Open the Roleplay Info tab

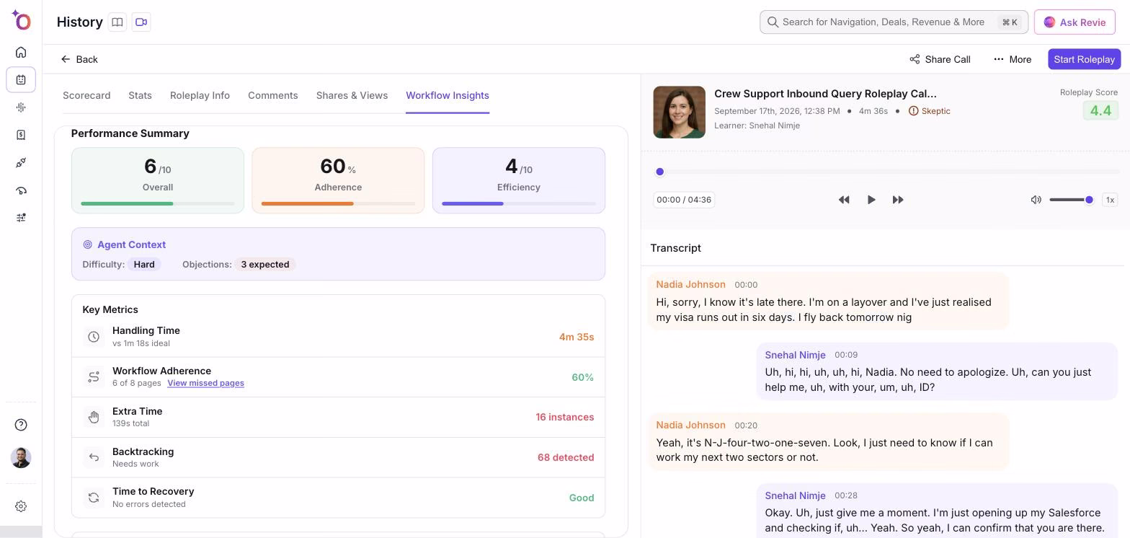coord(200,95)
